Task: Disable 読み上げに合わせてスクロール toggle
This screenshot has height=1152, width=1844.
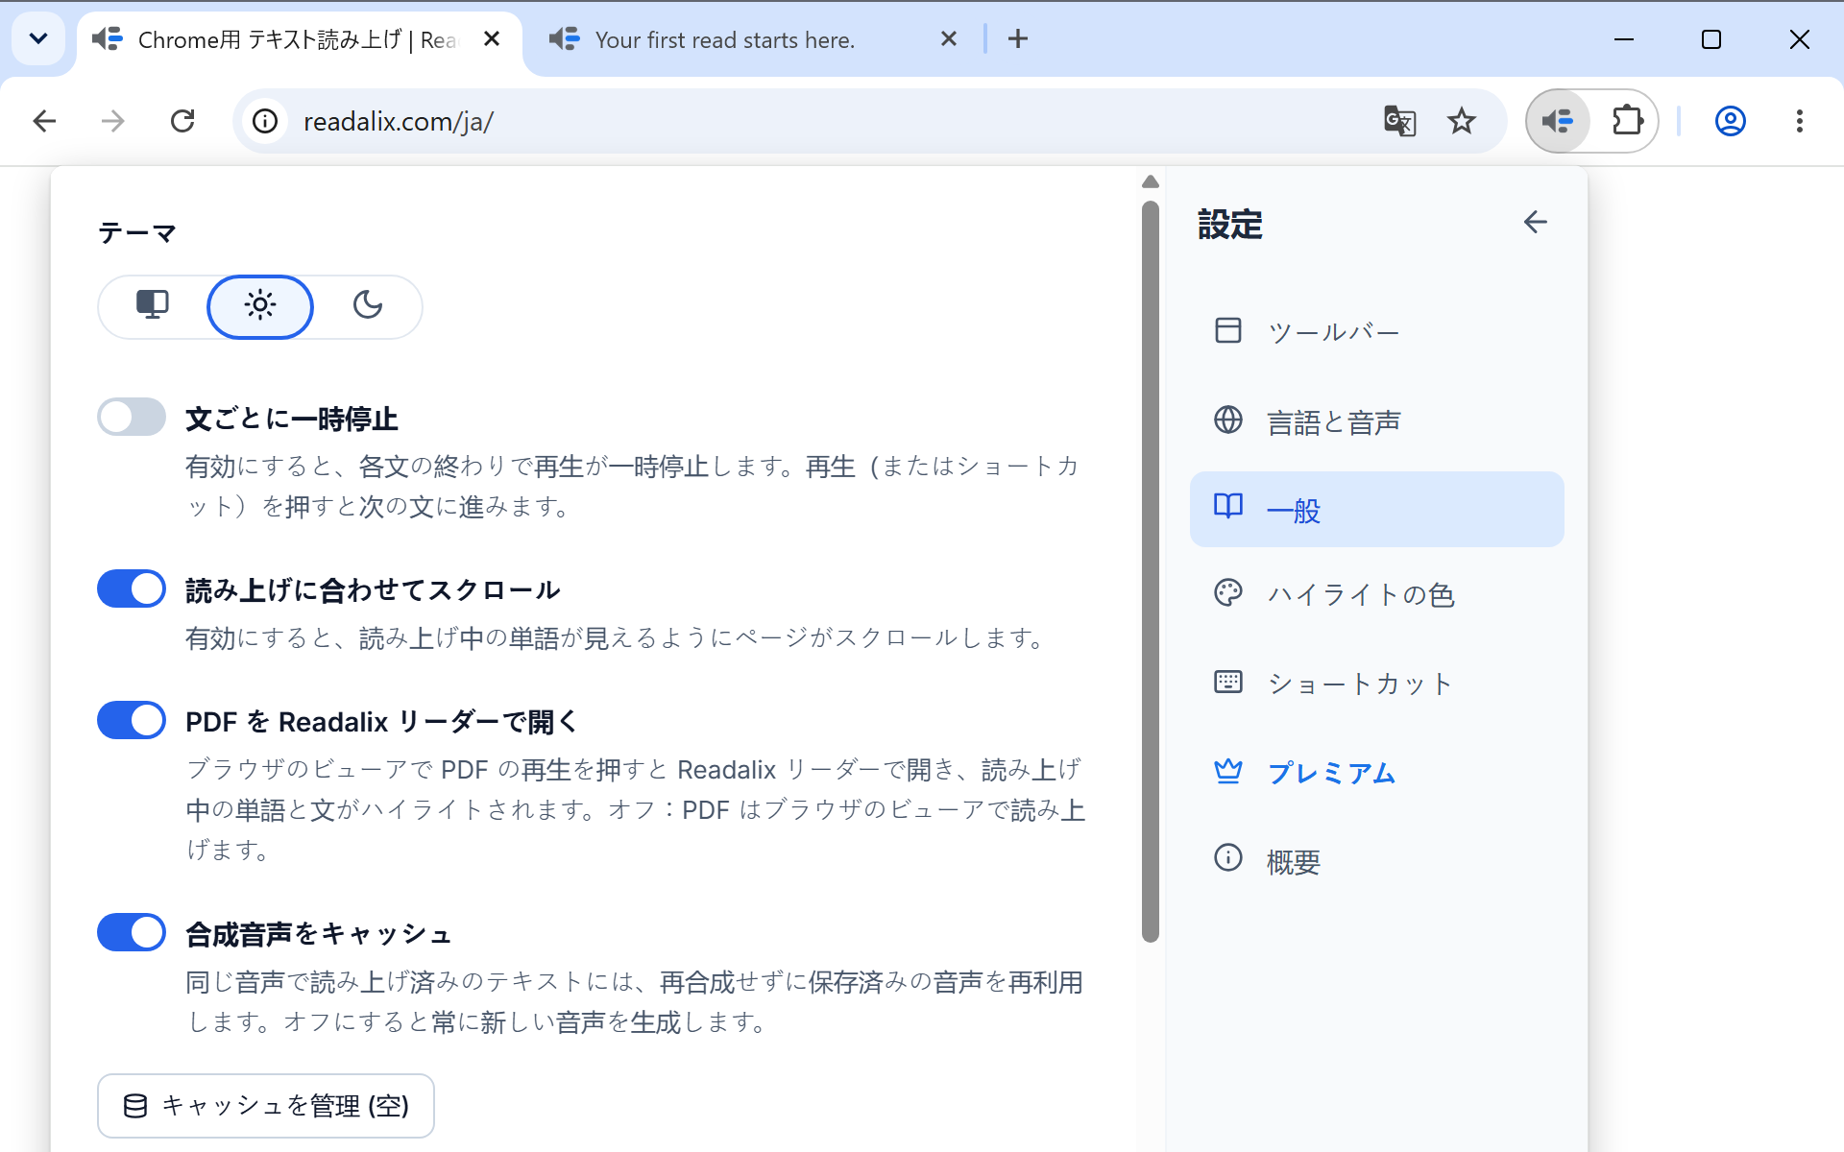Action: click(x=132, y=588)
